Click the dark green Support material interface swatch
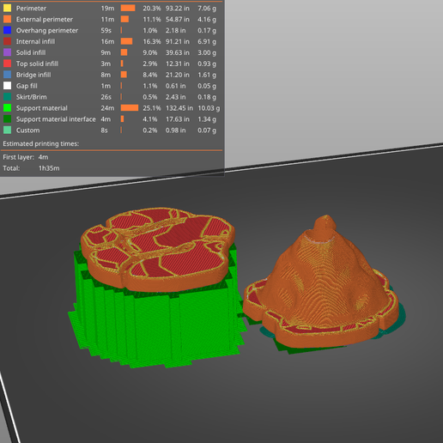This screenshot has height=443, width=443. click(7, 119)
